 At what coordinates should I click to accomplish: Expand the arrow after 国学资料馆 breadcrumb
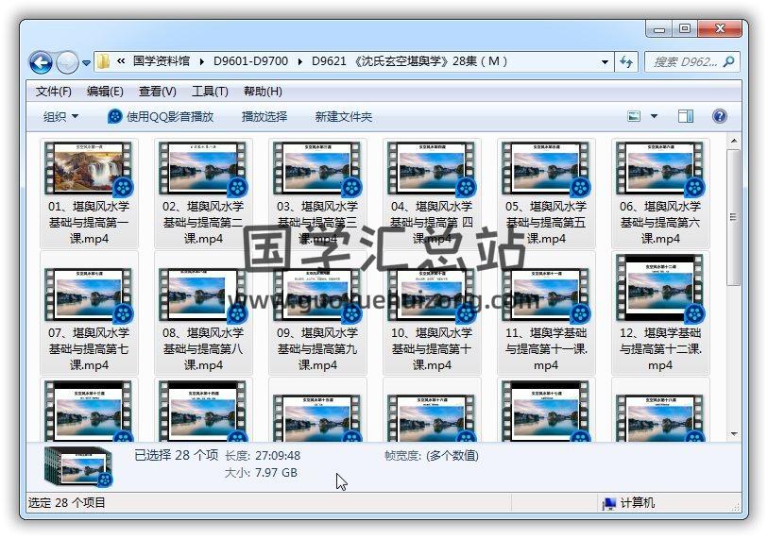[x=202, y=61]
